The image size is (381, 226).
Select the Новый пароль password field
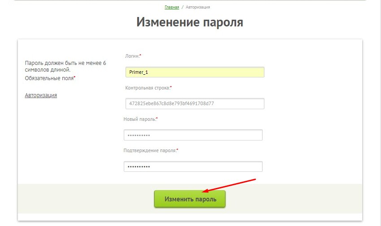point(193,135)
